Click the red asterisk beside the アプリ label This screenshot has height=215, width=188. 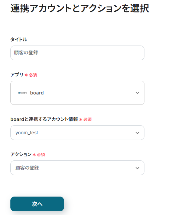coord(26,75)
